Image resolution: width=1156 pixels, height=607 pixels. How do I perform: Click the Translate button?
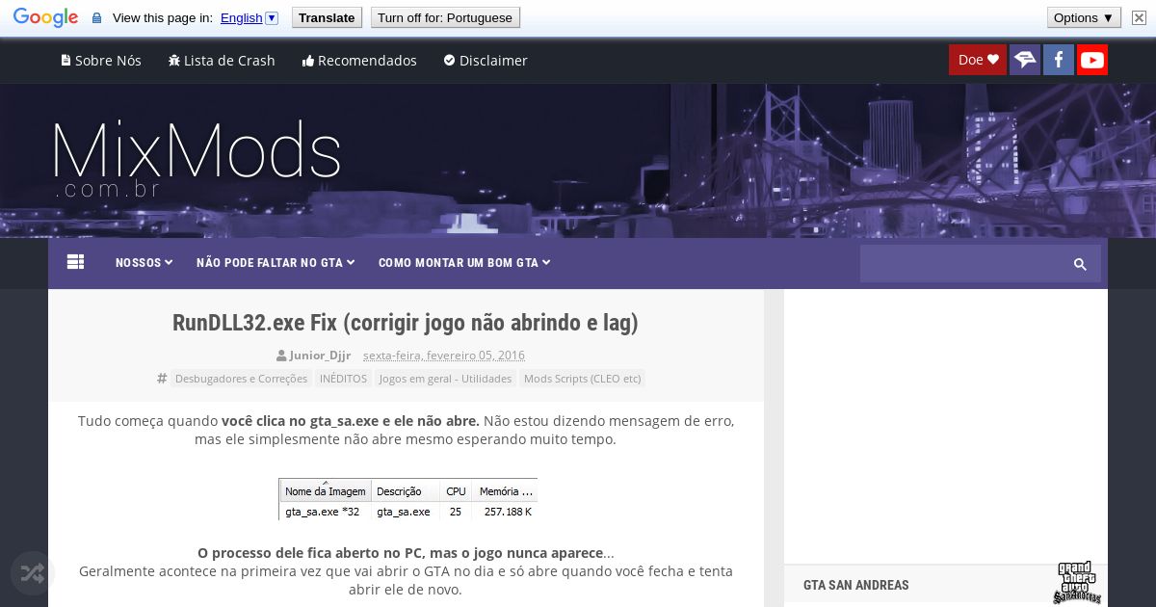coord(326,17)
